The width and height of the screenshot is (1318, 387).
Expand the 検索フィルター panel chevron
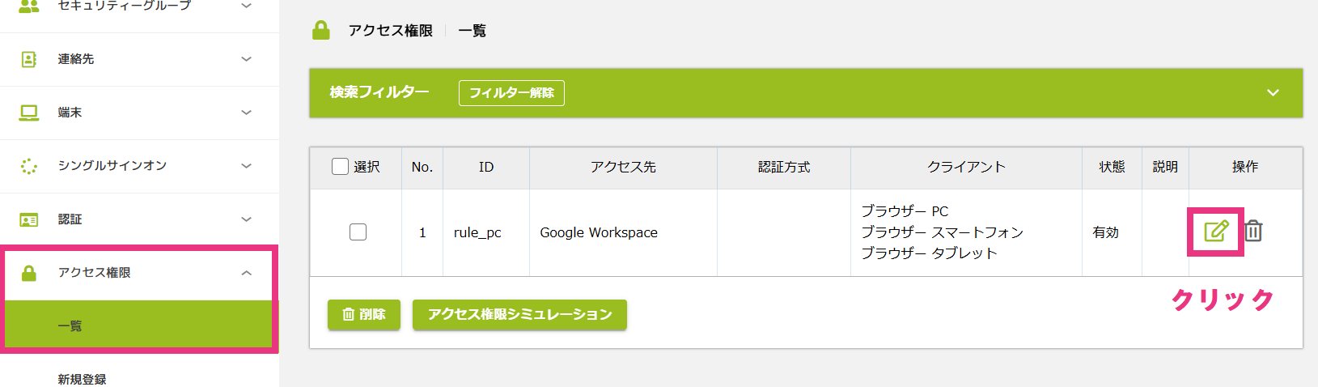[1273, 93]
